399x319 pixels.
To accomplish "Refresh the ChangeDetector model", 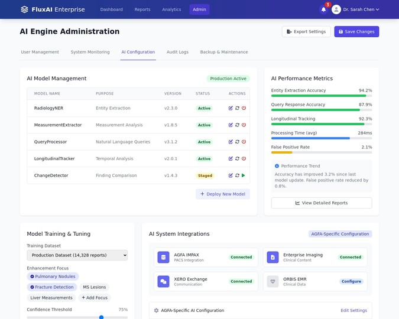I will 237,175.
